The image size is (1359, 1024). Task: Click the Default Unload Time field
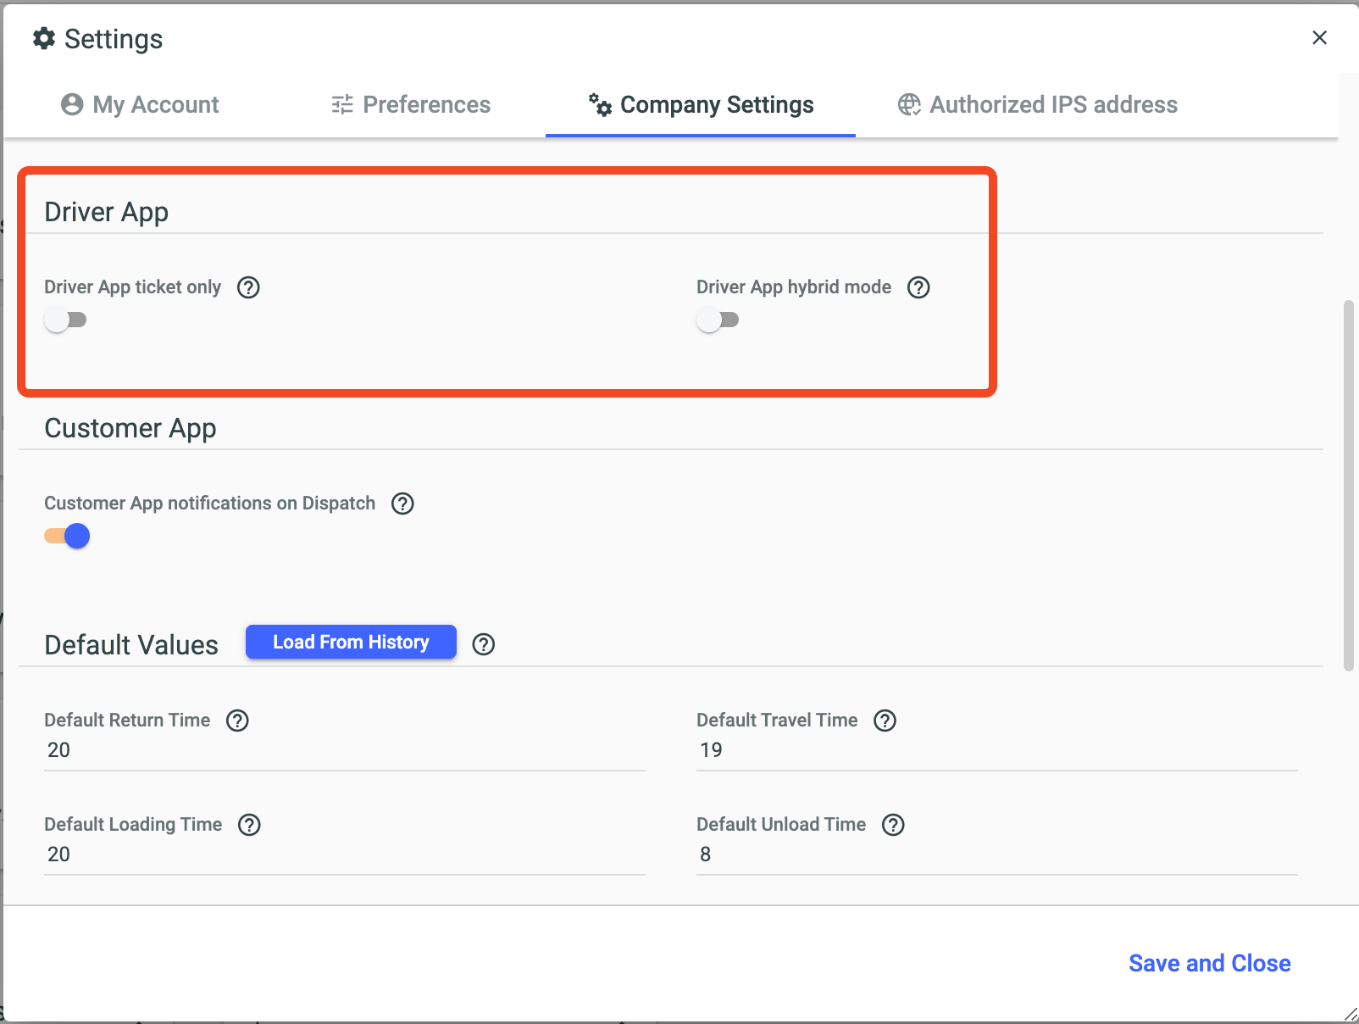click(996, 854)
